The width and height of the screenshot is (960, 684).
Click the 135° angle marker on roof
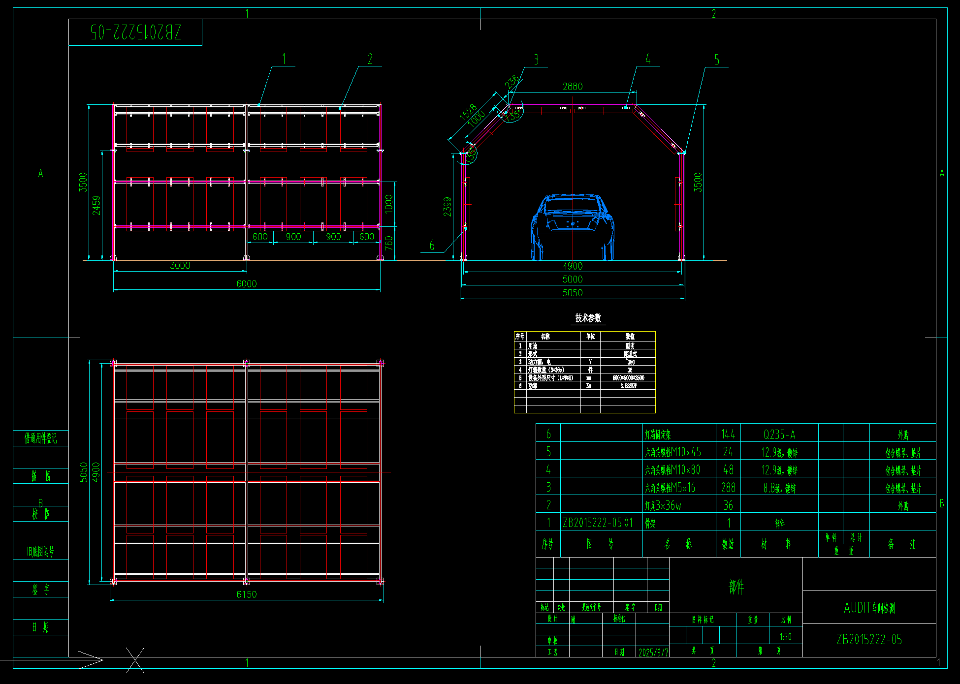[513, 116]
